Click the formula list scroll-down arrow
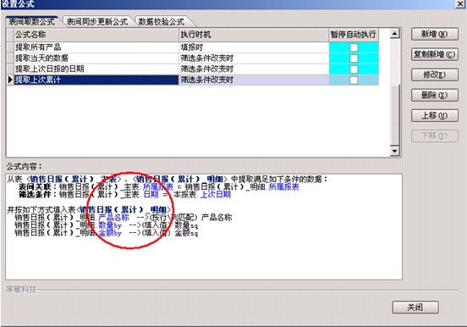The height and width of the screenshot is (327, 467). coord(394,152)
